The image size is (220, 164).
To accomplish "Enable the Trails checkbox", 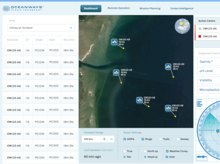I will 160,139.
